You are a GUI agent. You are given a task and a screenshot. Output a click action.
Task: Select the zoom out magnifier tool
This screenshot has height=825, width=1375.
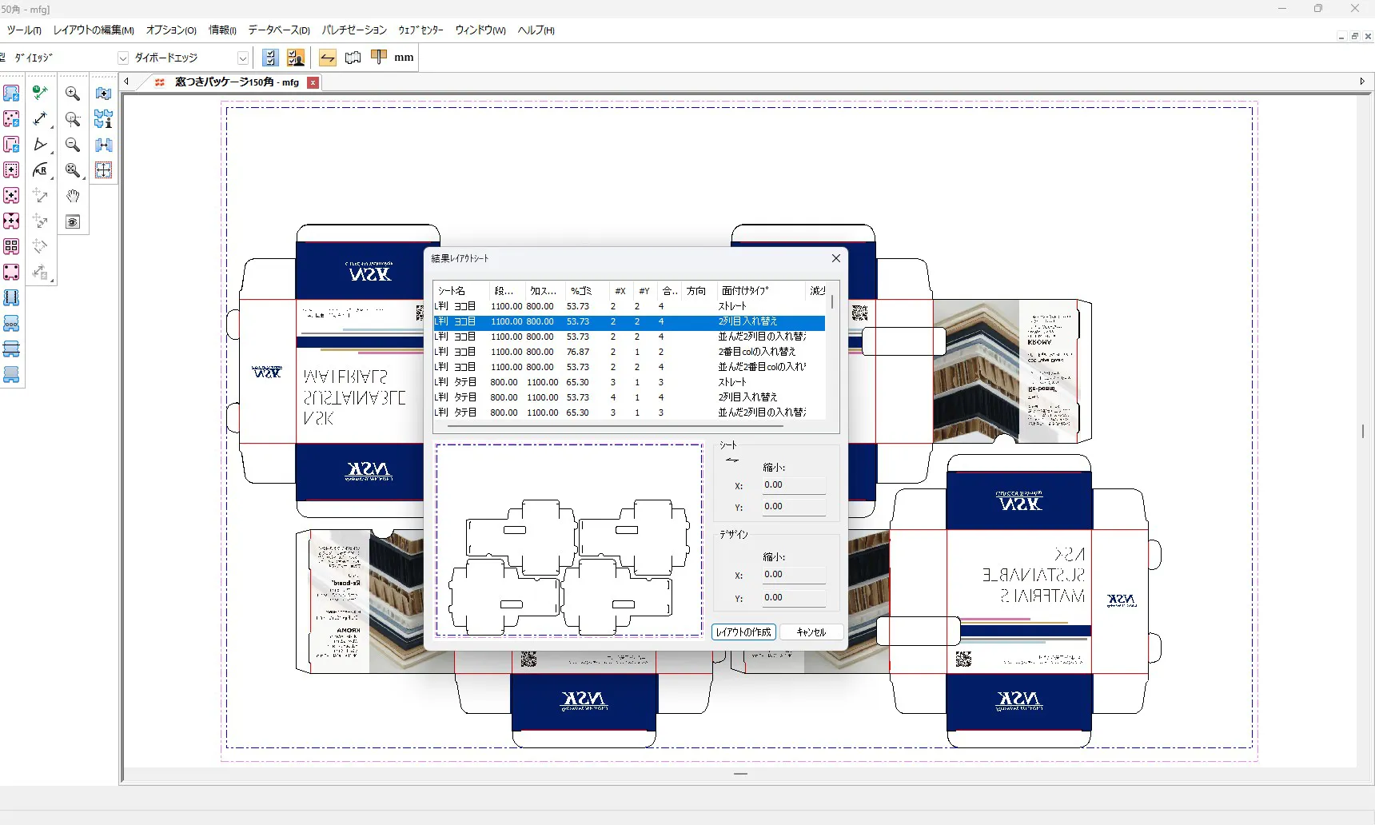73,145
